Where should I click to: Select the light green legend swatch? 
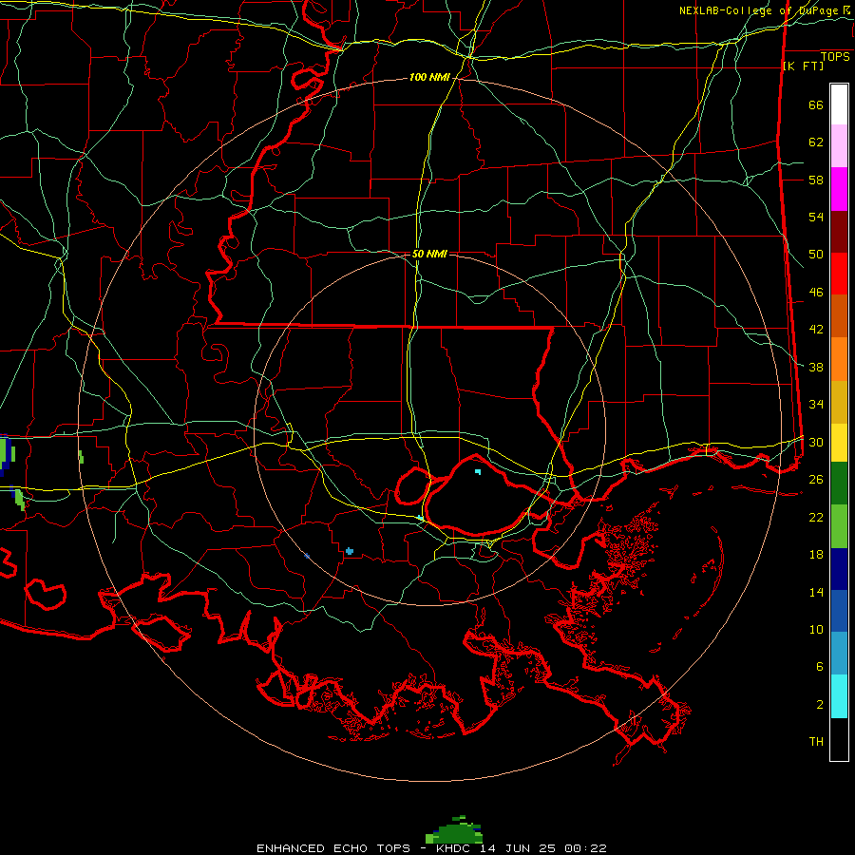click(x=839, y=526)
